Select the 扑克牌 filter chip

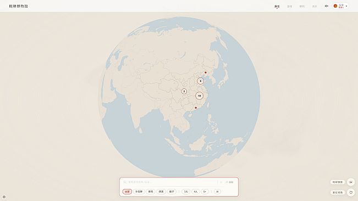[139, 192]
